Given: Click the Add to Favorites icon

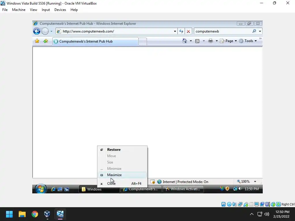Looking at the screenshot, I should tap(46, 41).
